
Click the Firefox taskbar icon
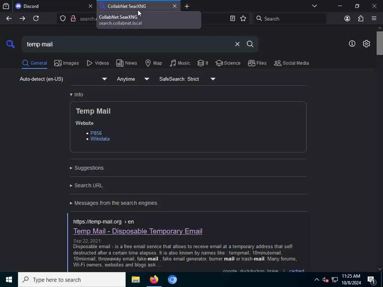tap(154, 280)
